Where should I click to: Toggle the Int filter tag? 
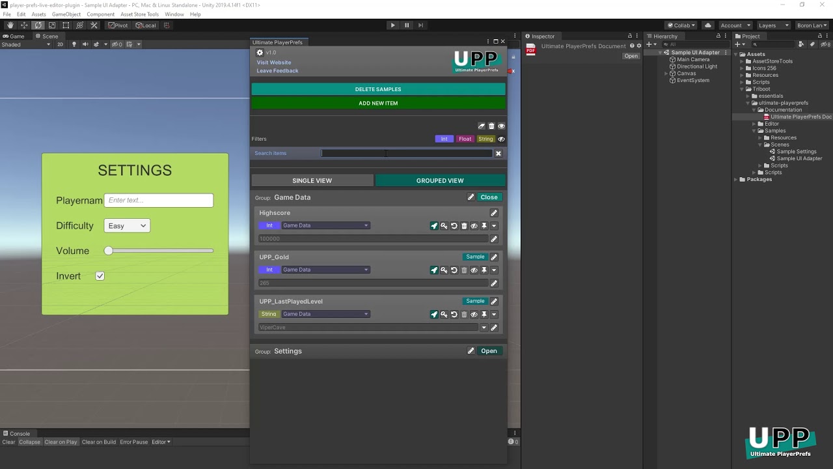(x=444, y=139)
